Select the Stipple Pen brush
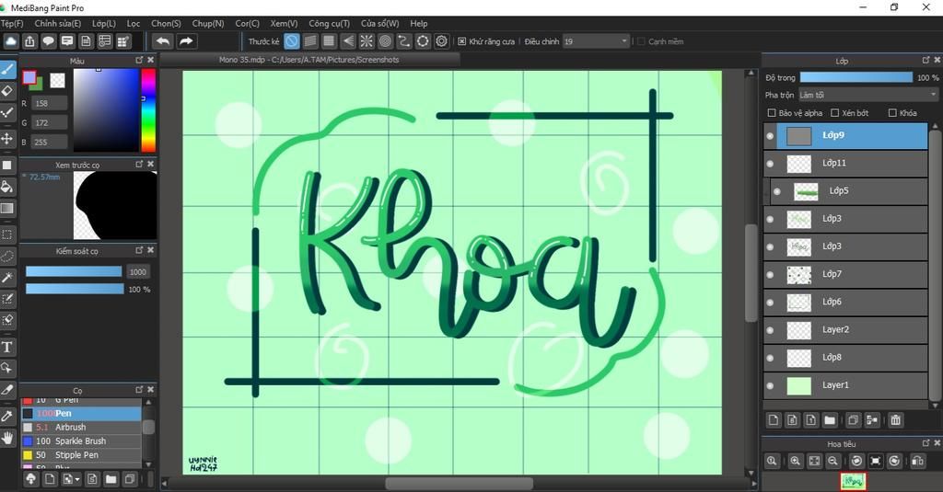Viewport: 943px width, 492px height. coord(82,454)
